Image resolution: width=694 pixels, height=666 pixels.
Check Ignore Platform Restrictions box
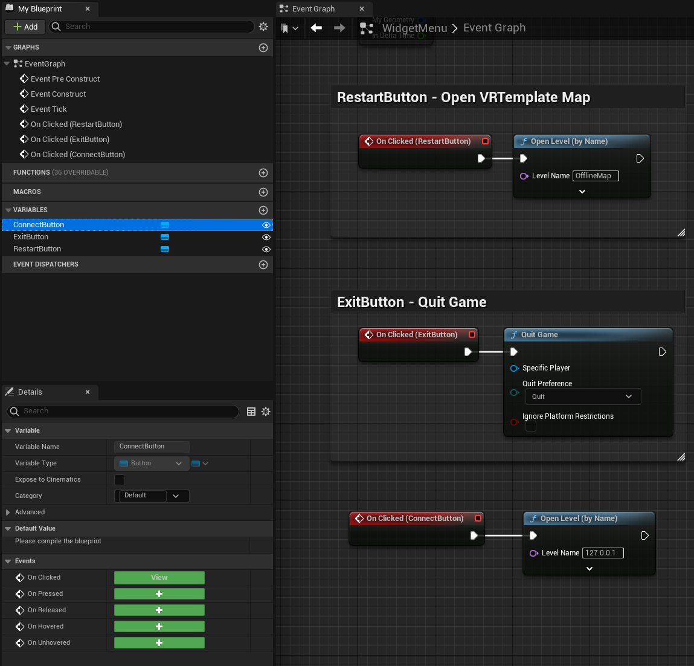pyautogui.click(x=531, y=427)
